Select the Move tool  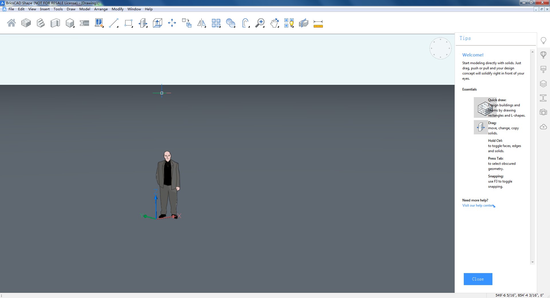(172, 23)
